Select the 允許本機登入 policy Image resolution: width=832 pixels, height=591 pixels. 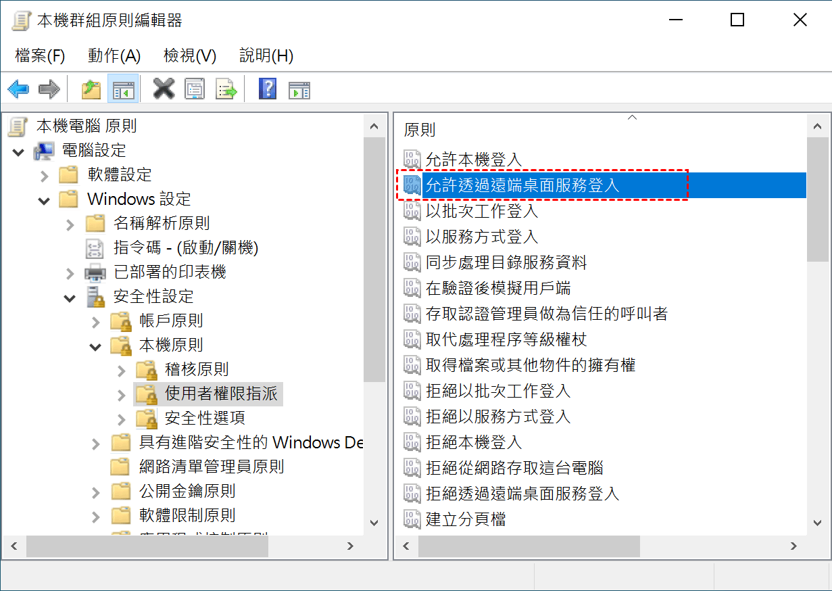474,160
